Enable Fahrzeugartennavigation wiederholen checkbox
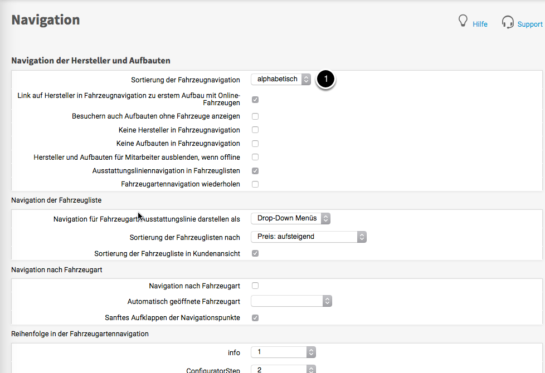The image size is (545, 373). click(255, 184)
